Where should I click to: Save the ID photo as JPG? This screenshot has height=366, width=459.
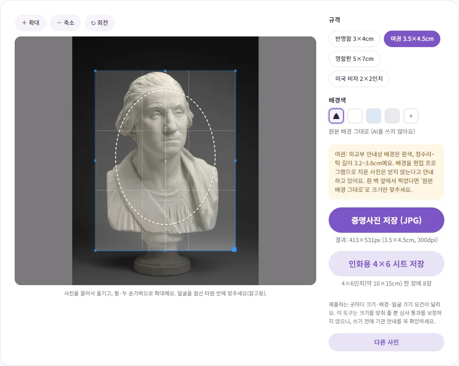click(x=387, y=220)
